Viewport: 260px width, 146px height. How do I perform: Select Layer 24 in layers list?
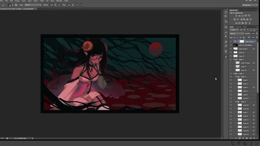(243, 99)
